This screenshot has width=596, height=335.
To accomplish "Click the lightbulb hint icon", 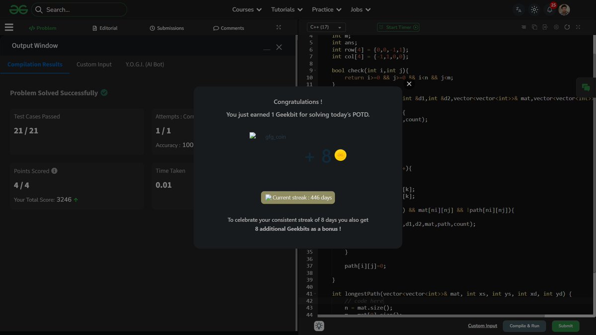I will pyautogui.click(x=319, y=326).
